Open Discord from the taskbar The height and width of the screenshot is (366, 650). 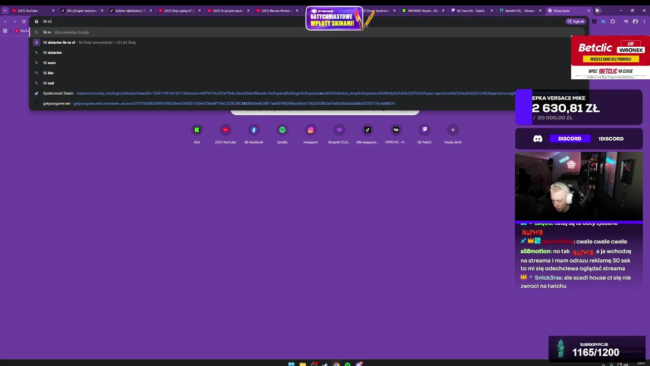click(359, 364)
